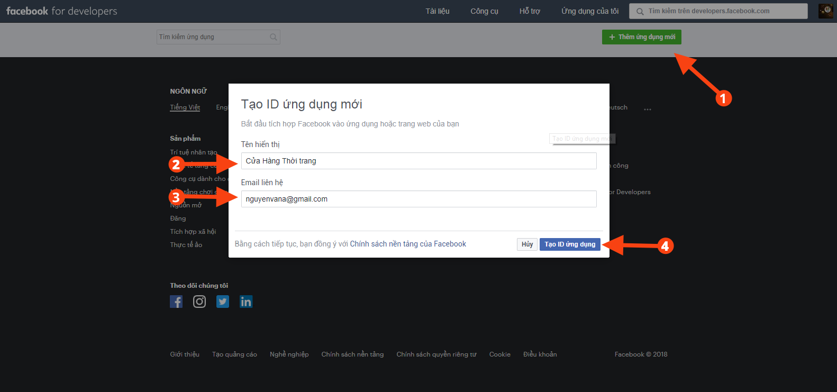This screenshot has height=392, width=837.
Task: Cancel the dialog with Hủy button
Action: 527,244
